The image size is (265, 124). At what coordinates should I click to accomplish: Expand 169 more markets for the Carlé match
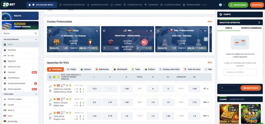[206, 116]
